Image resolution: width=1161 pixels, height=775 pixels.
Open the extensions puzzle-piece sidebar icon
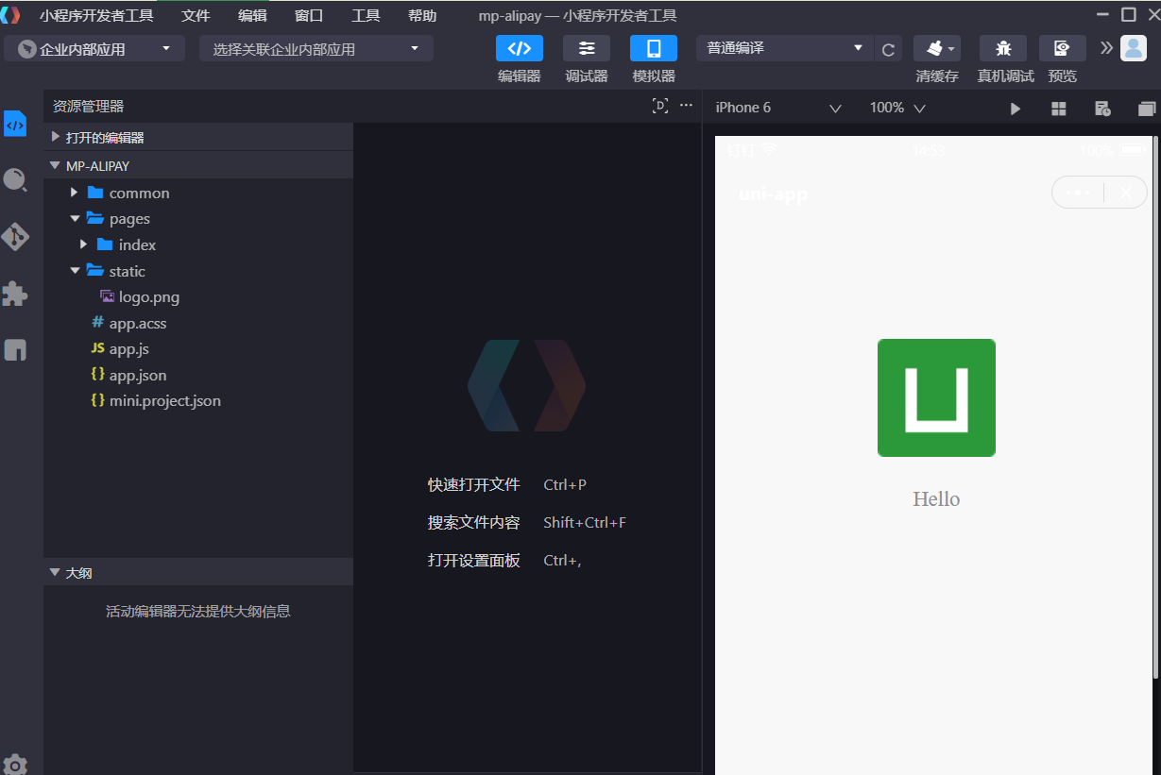[x=15, y=294]
